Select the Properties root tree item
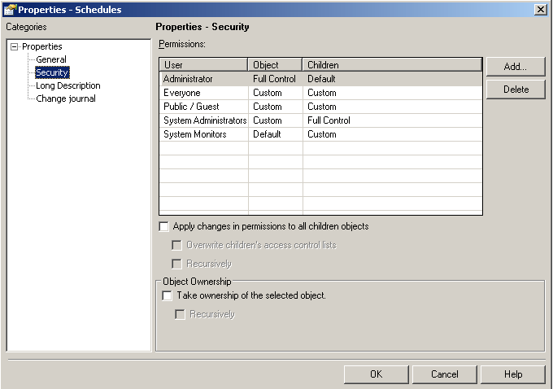553x389 pixels. 42,46
